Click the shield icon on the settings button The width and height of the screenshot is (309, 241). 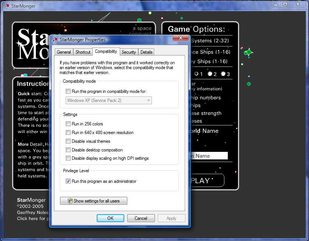pos(70,201)
